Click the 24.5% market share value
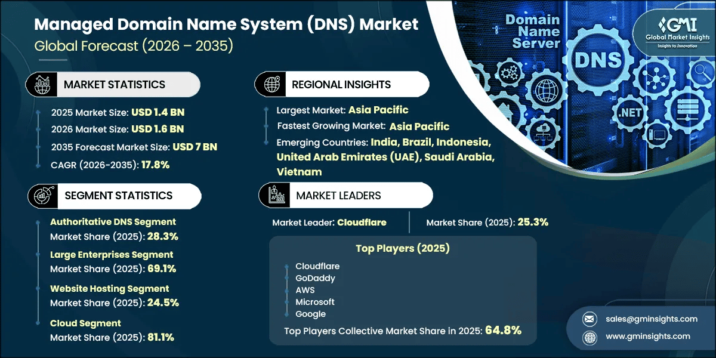This screenshot has height=358, width=716. [164, 303]
